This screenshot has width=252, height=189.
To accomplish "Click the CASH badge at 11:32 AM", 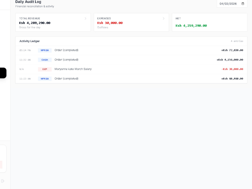I will 45,60.
